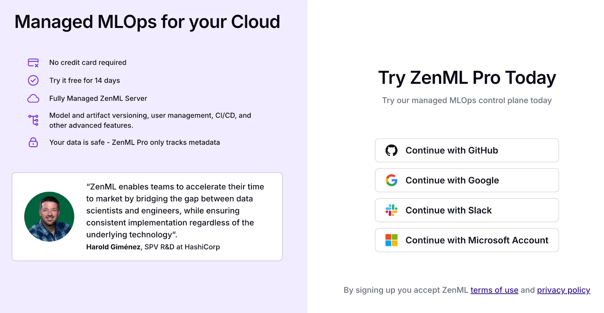Click the cloud icon for managed server
604x313 pixels.
tap(33, 98)
